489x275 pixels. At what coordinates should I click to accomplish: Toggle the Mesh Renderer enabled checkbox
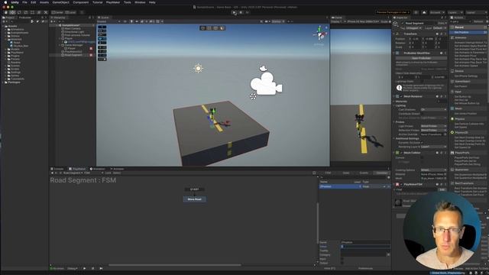(x=401, y=96)
